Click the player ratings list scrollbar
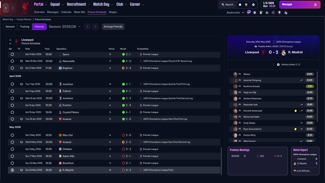The image size is (325, 183). pos(317,97)
